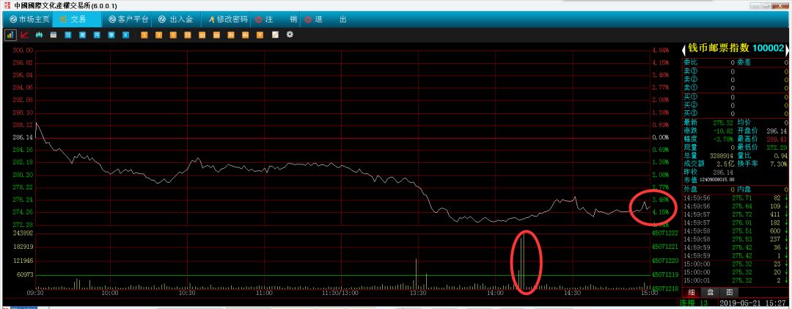Select the orange 1-minute period icon
This screenshot has height=309, width=792.
(x=144, y=35)
